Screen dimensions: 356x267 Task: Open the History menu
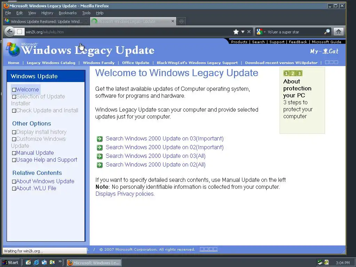pyautogui.click(x=47, y=13)
